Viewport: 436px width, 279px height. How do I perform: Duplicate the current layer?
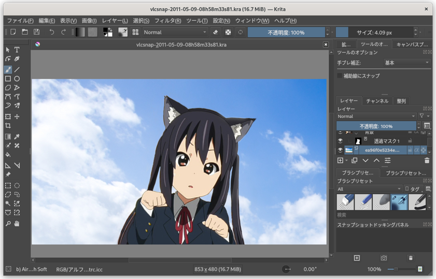tap(354, 160)
